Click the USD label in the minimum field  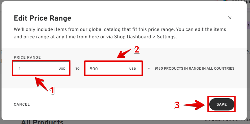point(62,69)
